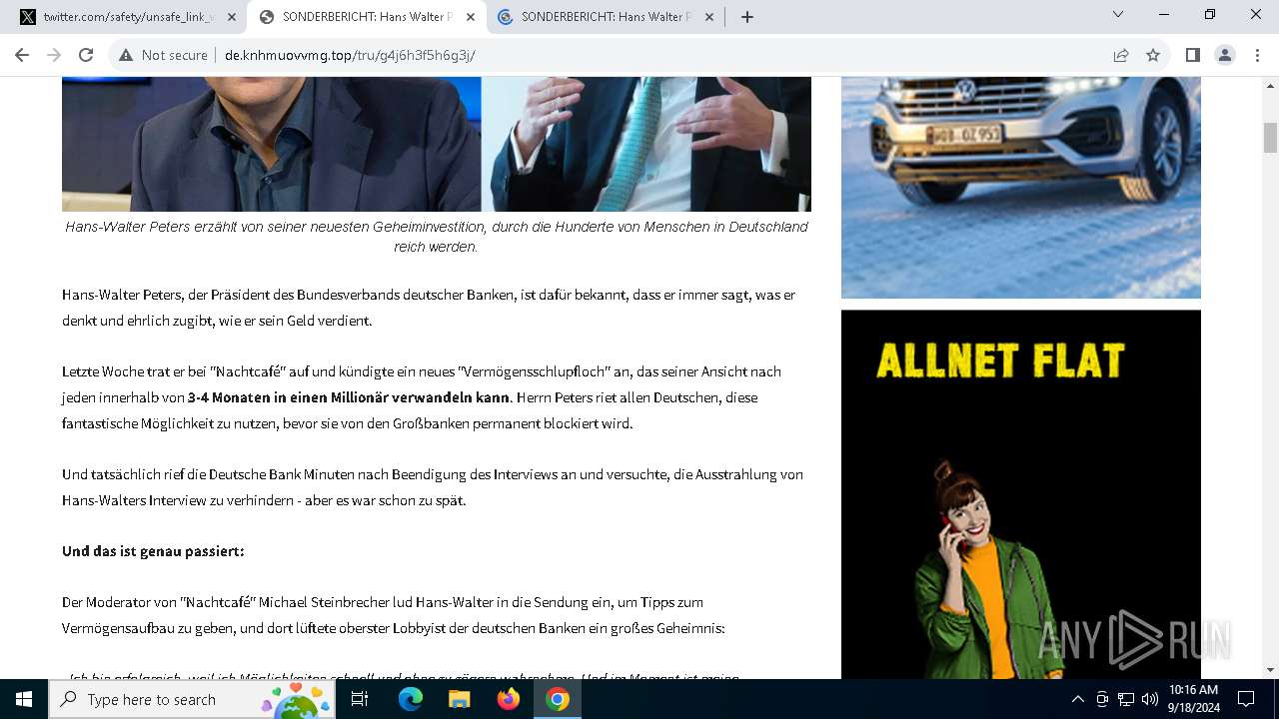Image resolution: width=1279 pixels, height=719 pixels.
Task: Click the image caption about Geheiminvestition
Action: (437, 237)
